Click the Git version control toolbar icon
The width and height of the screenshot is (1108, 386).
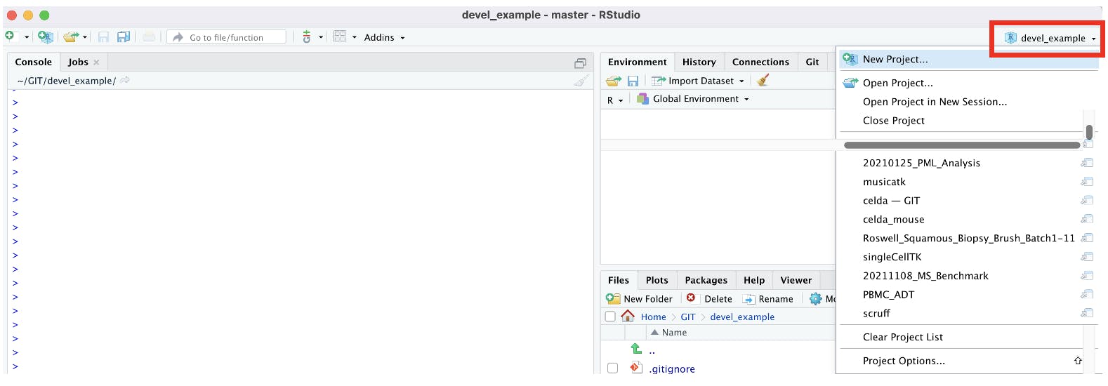[306, 37]
